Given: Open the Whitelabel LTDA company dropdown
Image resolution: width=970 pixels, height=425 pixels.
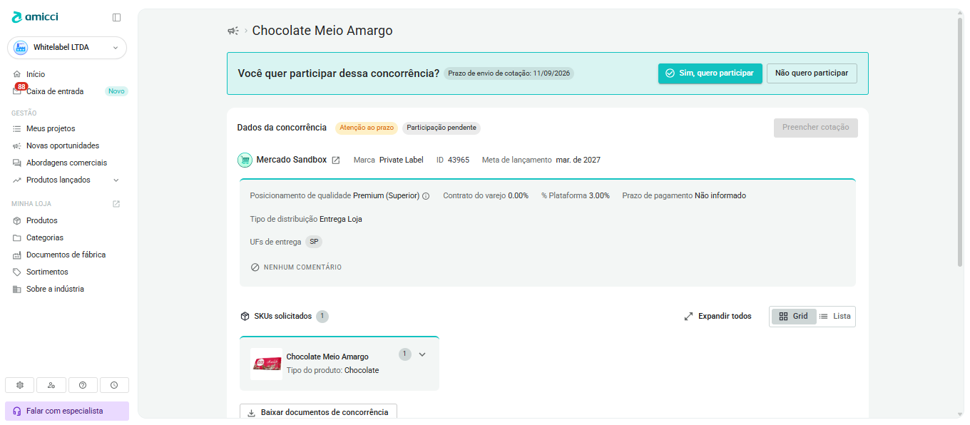Looking at the screenshot, I should click(x=67, y=48).
